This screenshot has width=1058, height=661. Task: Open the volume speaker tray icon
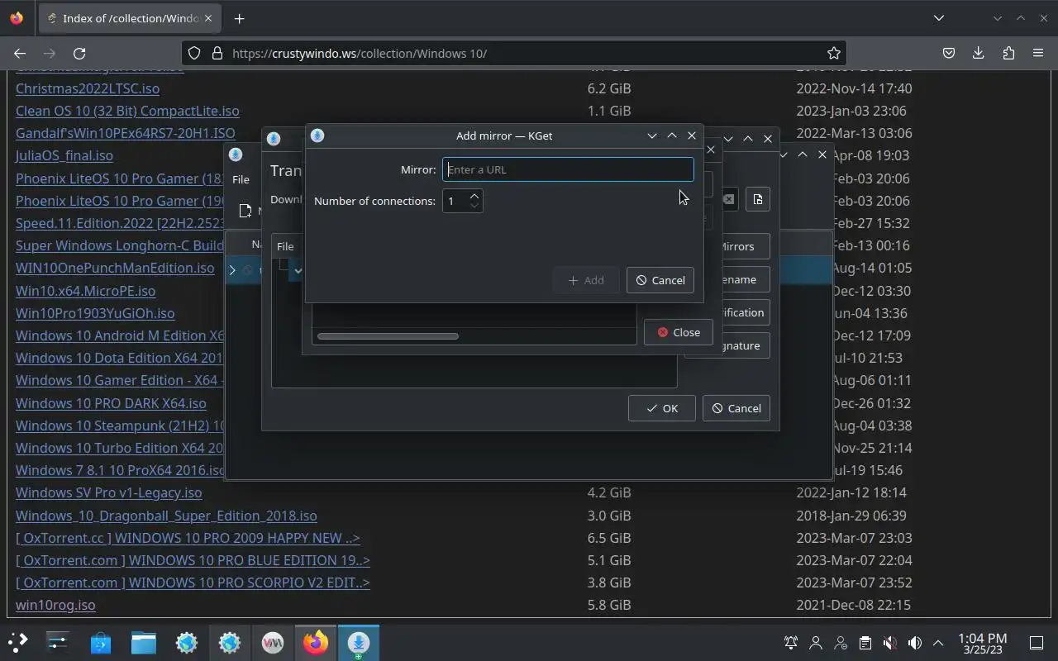coord(915,642)
